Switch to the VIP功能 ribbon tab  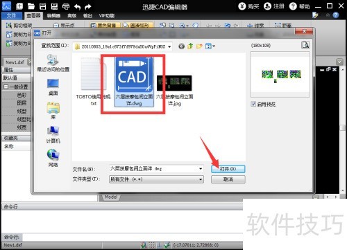(x=107, y=16)
